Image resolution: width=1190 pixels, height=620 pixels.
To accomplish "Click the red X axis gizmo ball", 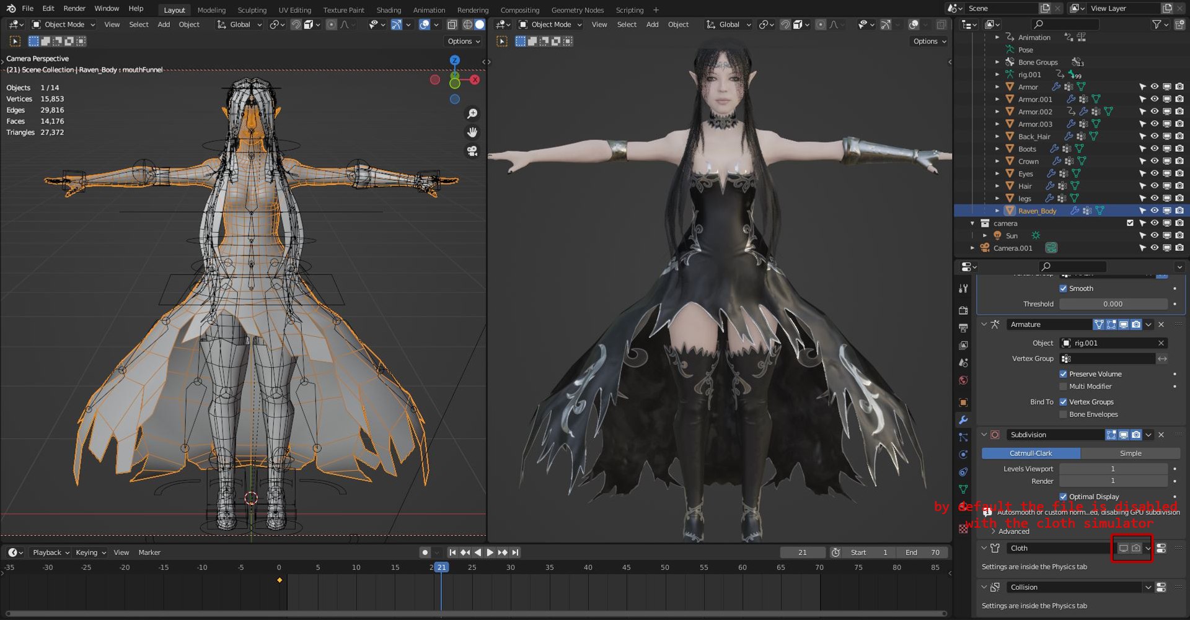I will point(475,79).
